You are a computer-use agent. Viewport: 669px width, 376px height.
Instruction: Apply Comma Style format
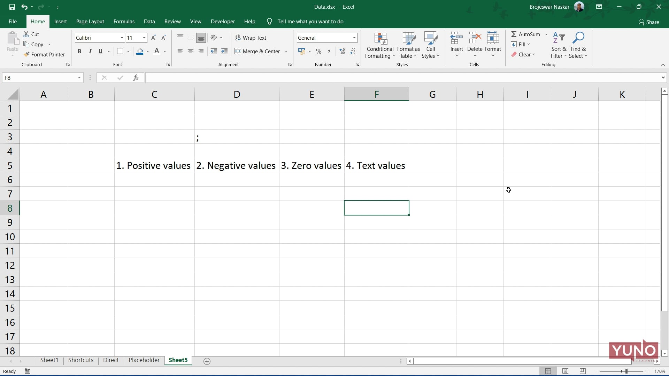[329, 51]
